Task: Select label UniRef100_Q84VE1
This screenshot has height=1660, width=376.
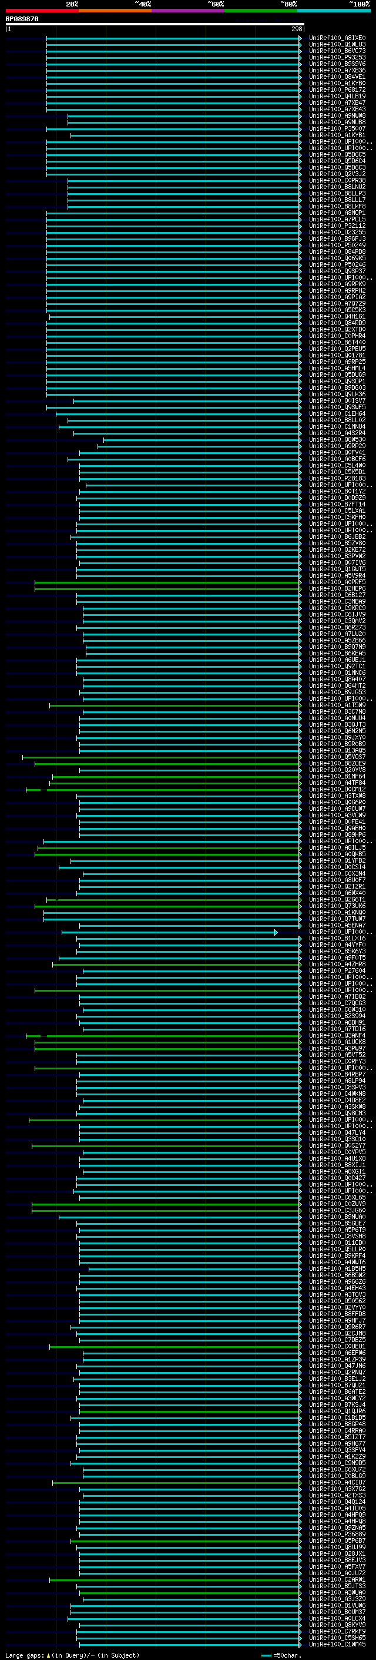Action: (x=337, y=77)
